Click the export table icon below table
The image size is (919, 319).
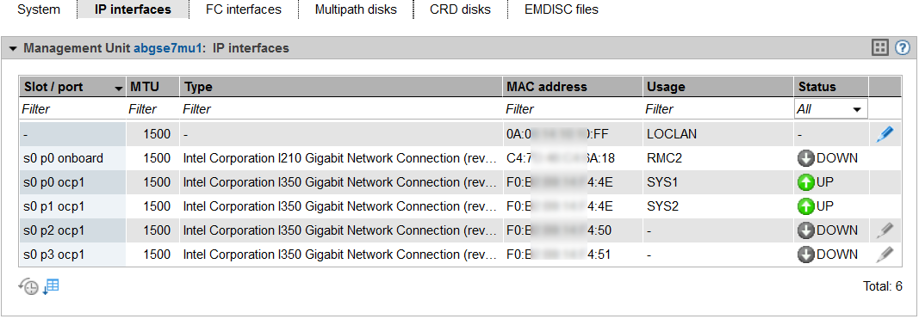point(51,286)
